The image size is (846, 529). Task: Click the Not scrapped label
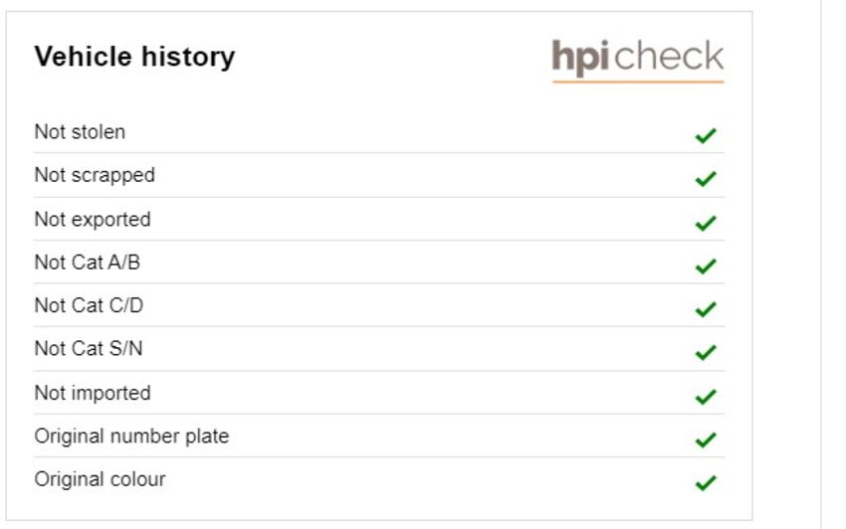(95, 176)
